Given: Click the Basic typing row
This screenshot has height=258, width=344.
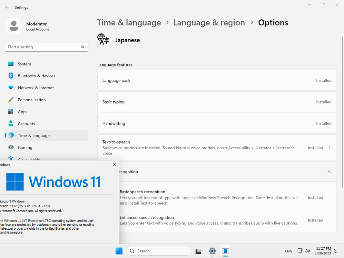Looking at the screenshot, I should [217, 102].
